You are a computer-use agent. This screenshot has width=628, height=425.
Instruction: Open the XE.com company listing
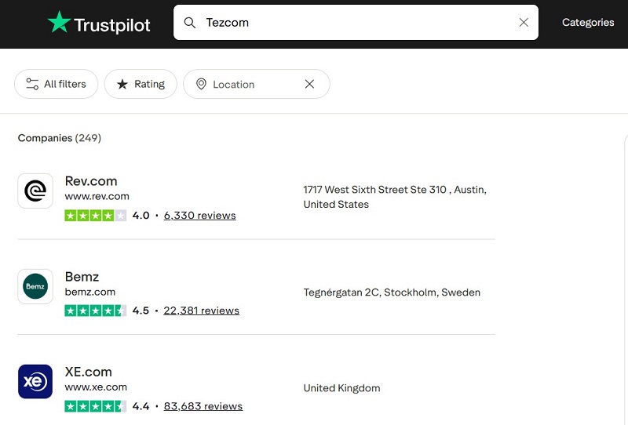click(88, 372)
